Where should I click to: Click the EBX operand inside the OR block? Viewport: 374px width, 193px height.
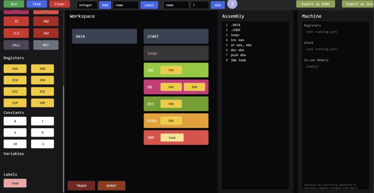(194, 87)
